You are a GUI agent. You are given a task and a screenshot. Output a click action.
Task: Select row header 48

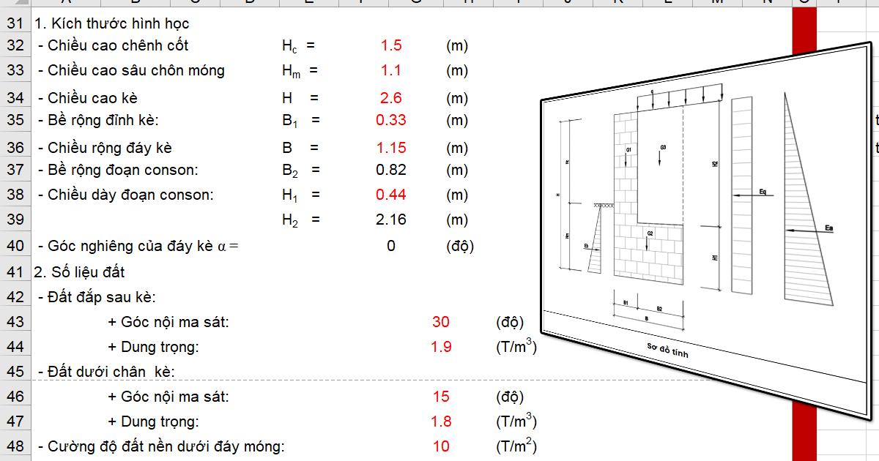[15, 446]
